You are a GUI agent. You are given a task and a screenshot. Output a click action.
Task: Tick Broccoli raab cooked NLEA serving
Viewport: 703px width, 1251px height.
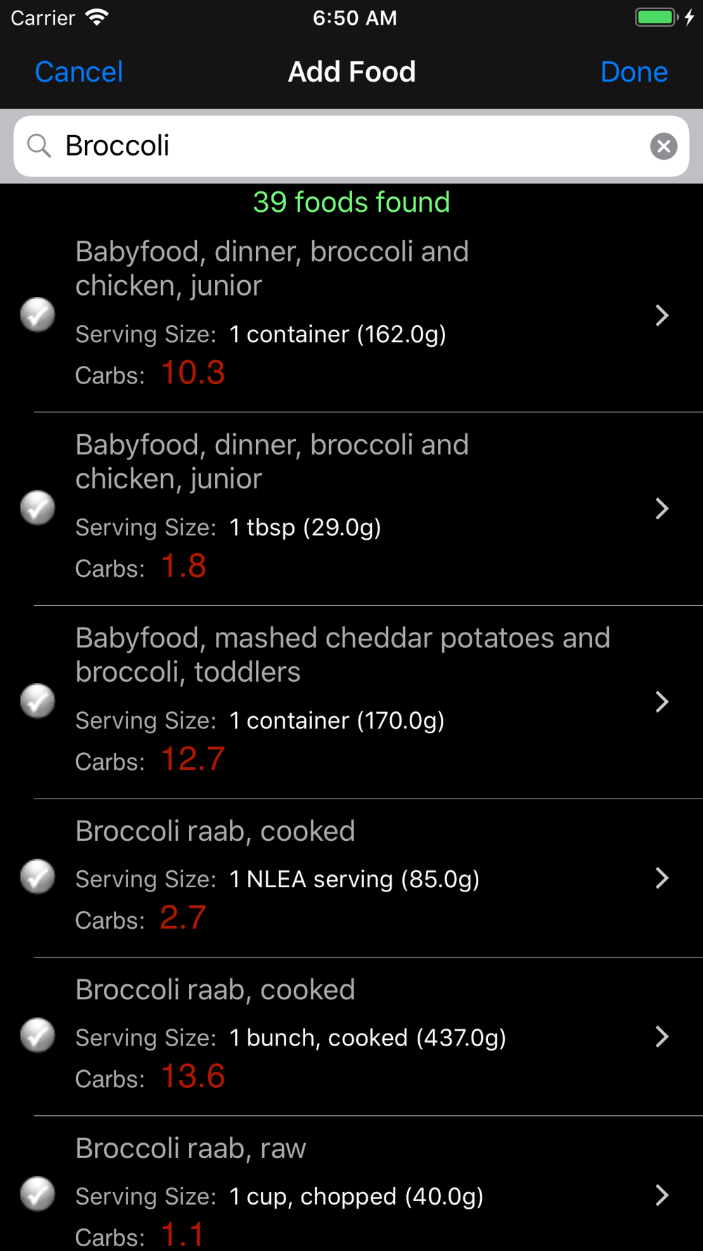pos(38,877)
